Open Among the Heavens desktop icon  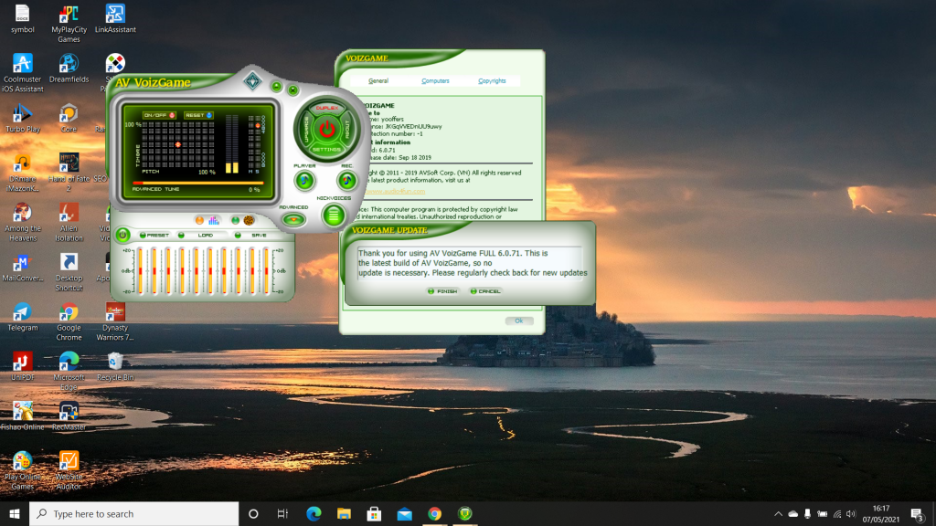click(23, 222)
